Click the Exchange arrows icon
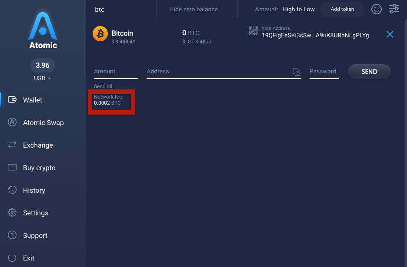Image resolution: width=407 pixels, height=267 pixels. (12, 145)
